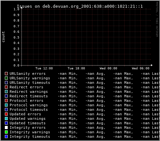Click the graph title Issues on deb.devuan.org

[80, 6]
